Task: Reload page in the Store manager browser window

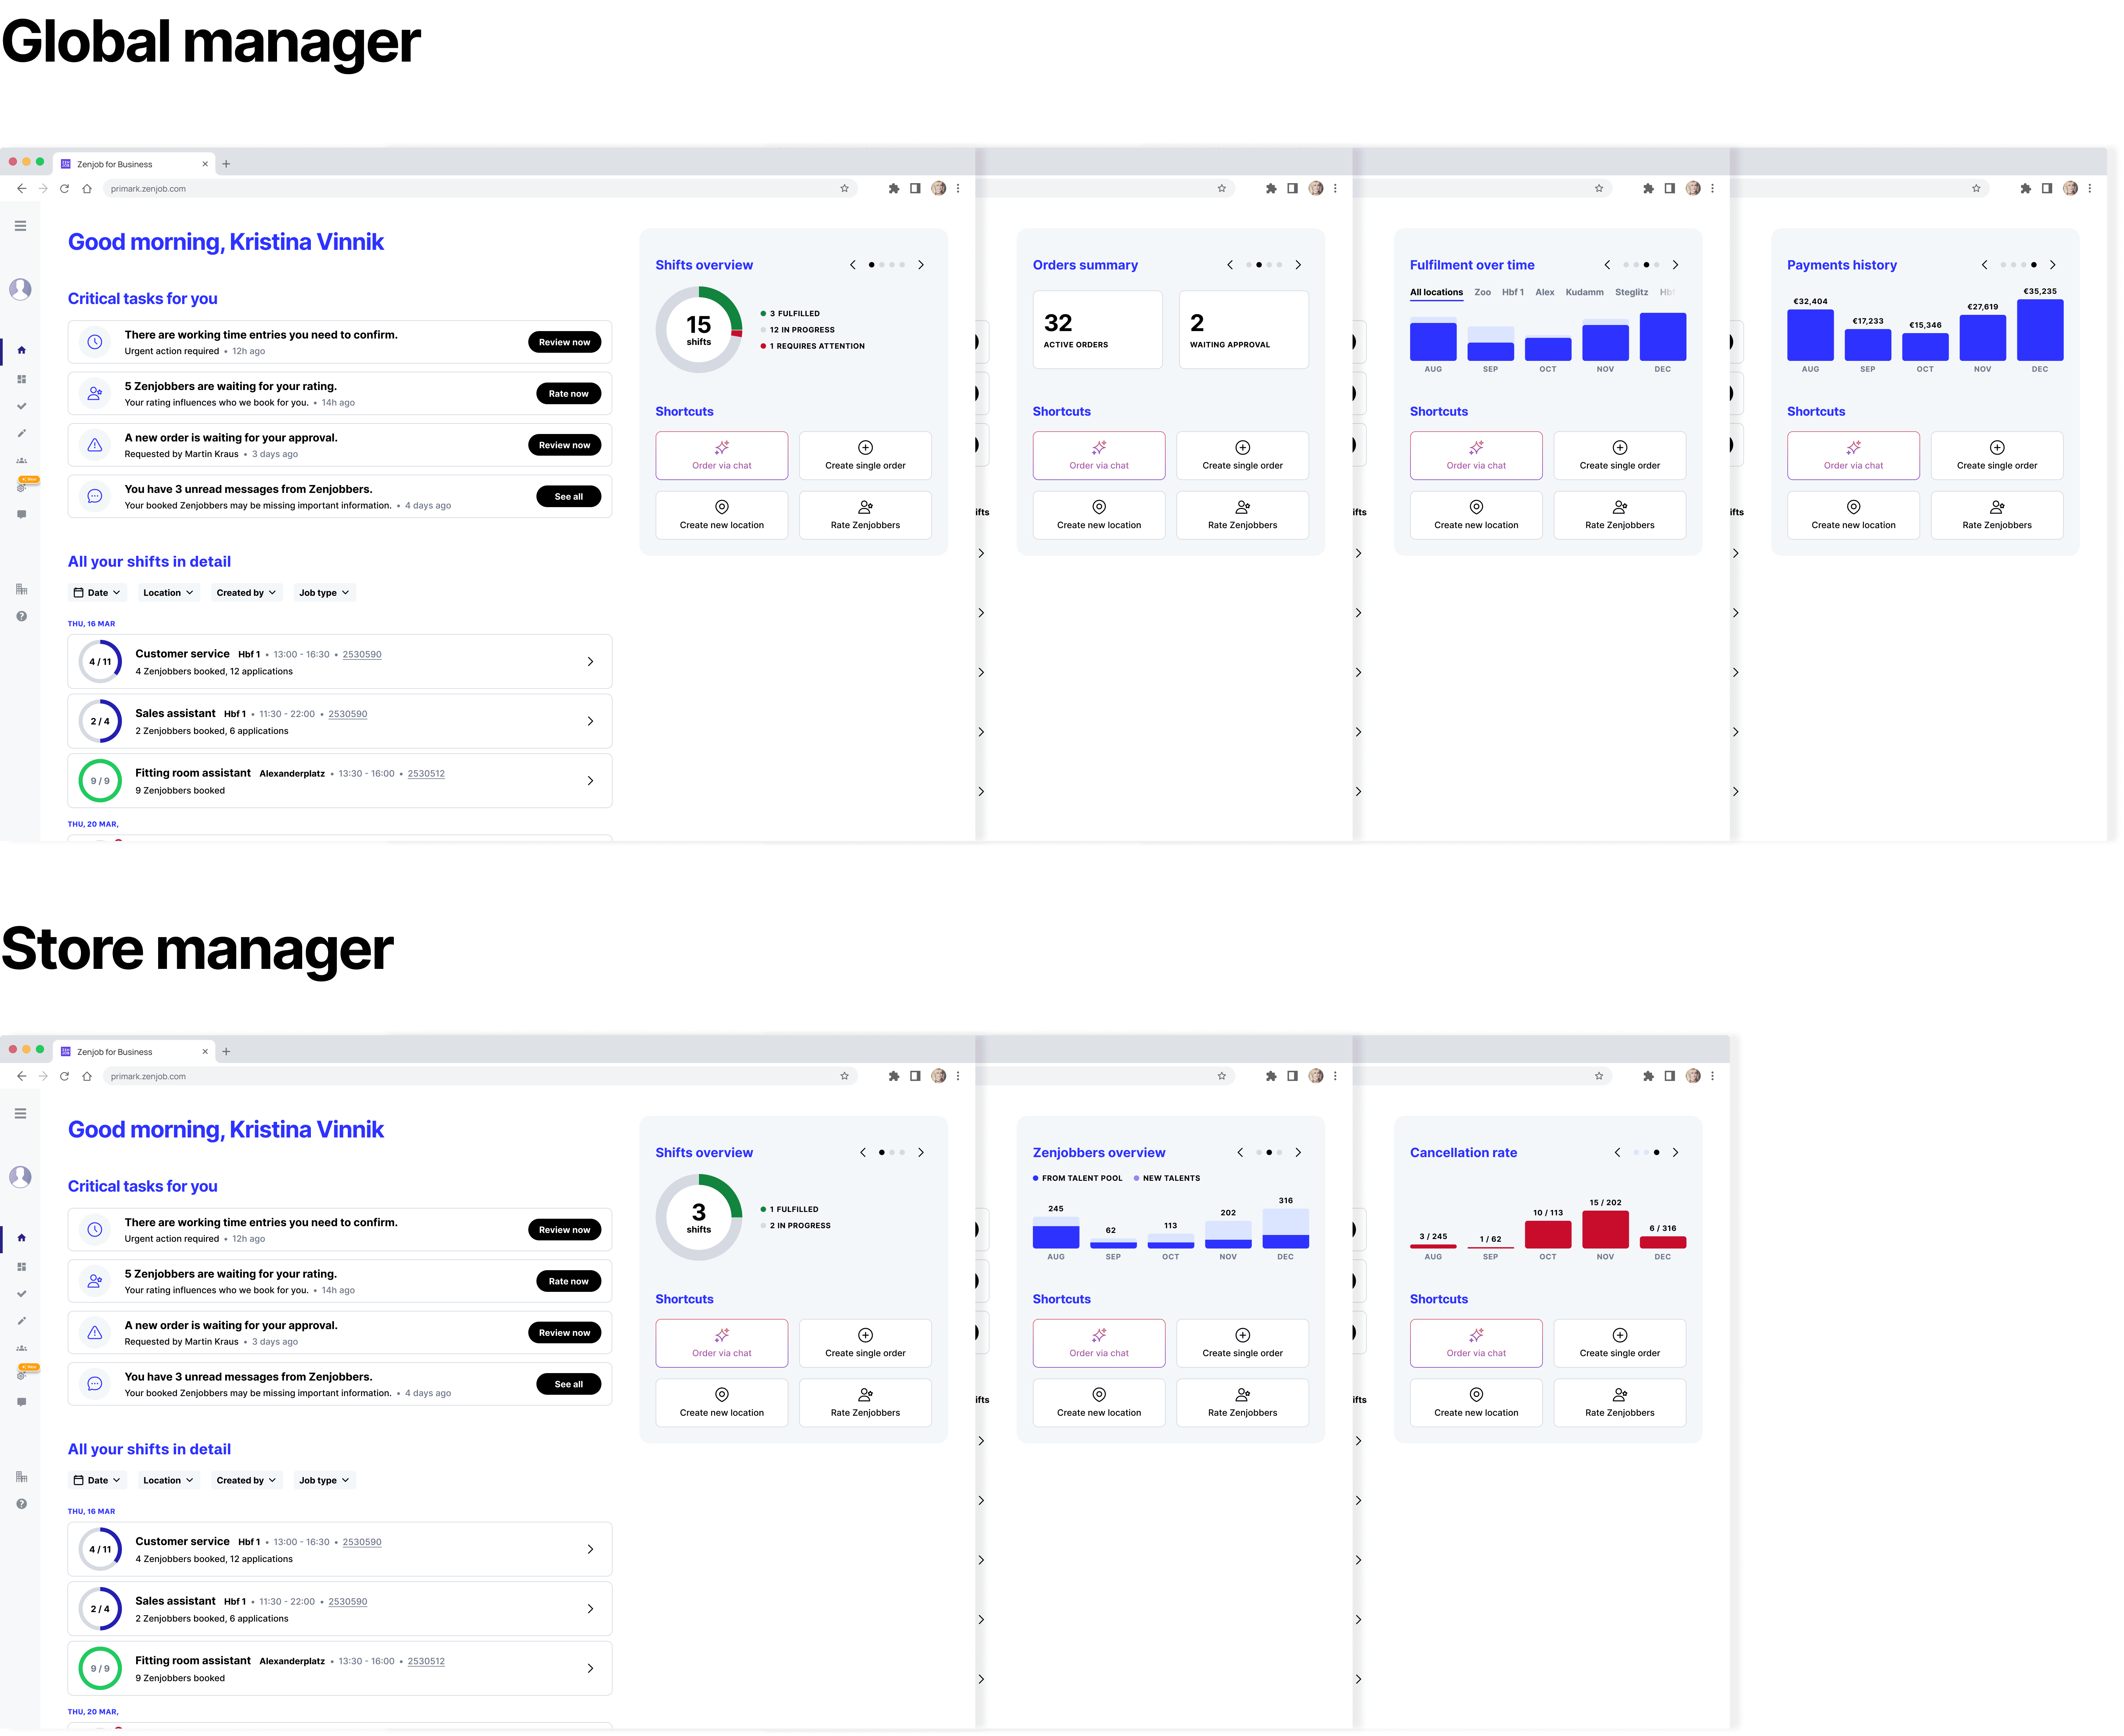Action: tap(64, 1076)
